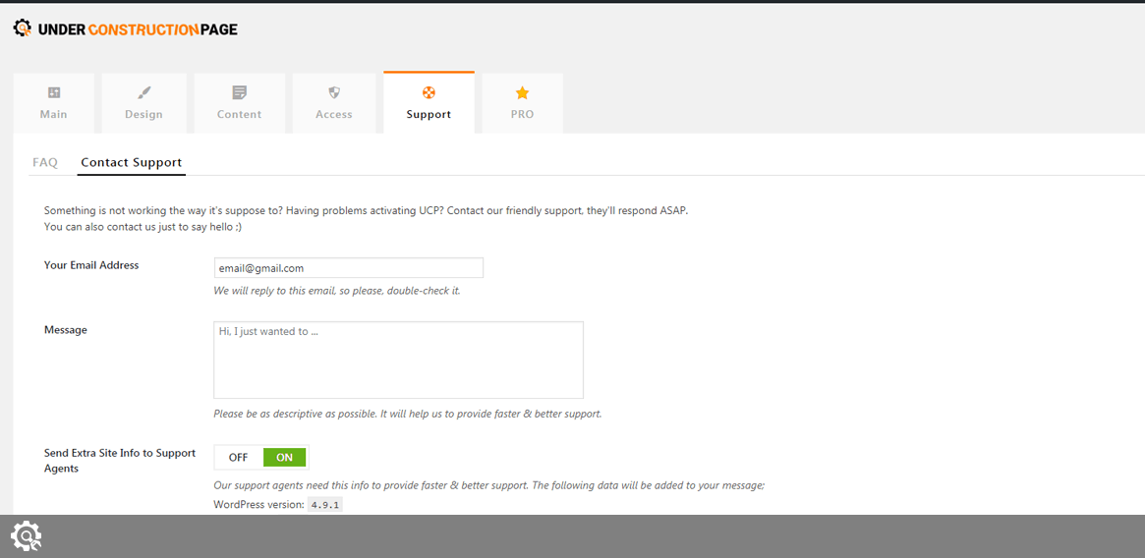Click the lifebuoy icon on Support tab
Image resolution: width=1145 pixels, height=558 pixels.
click(429, 92)
